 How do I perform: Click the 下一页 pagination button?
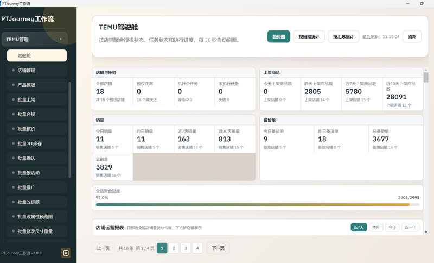[218, 248]
